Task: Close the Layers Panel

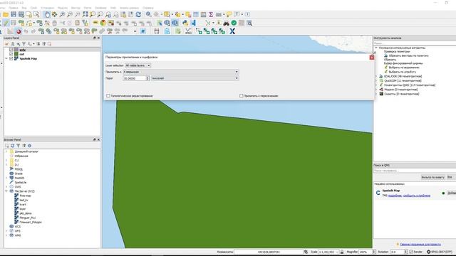Action: tap(98, 38)
